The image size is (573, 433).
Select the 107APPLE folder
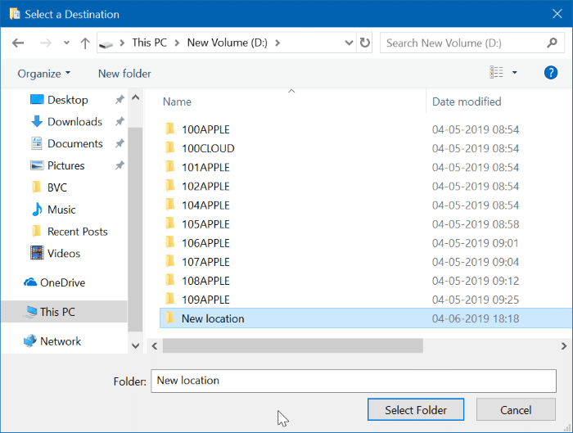tap(205, 263)
